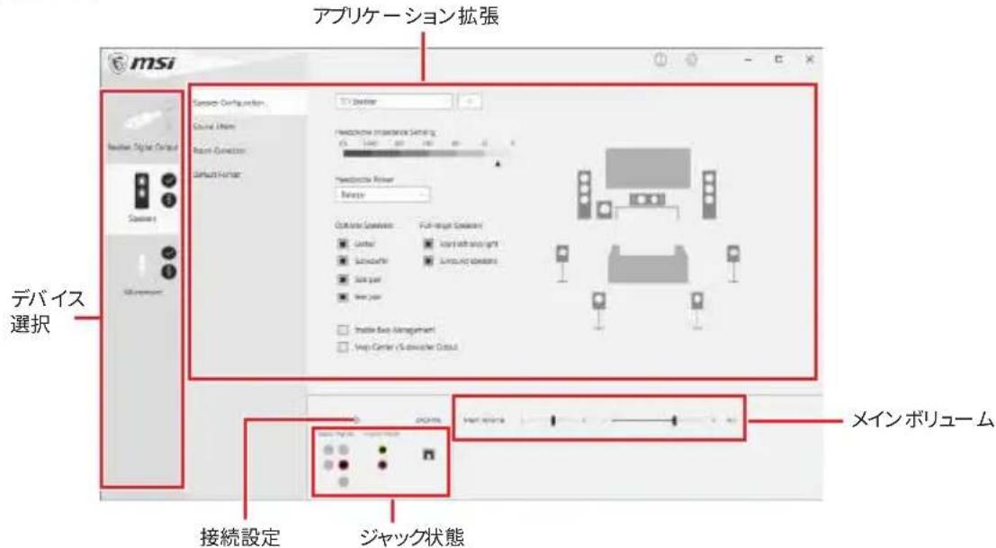Test the front right speaker in diagram

709,194
